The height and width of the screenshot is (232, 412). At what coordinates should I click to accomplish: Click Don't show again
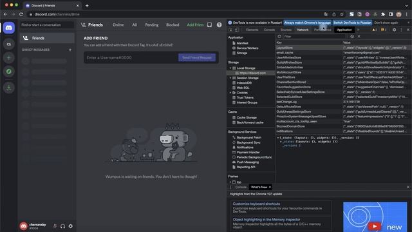386,23
